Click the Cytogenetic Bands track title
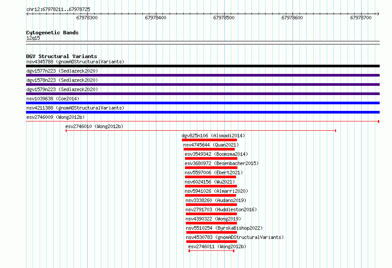 [x=52, y=33]
